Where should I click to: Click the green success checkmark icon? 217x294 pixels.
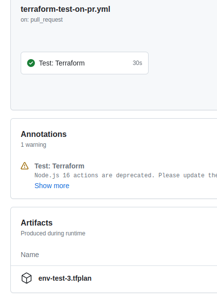31,63
